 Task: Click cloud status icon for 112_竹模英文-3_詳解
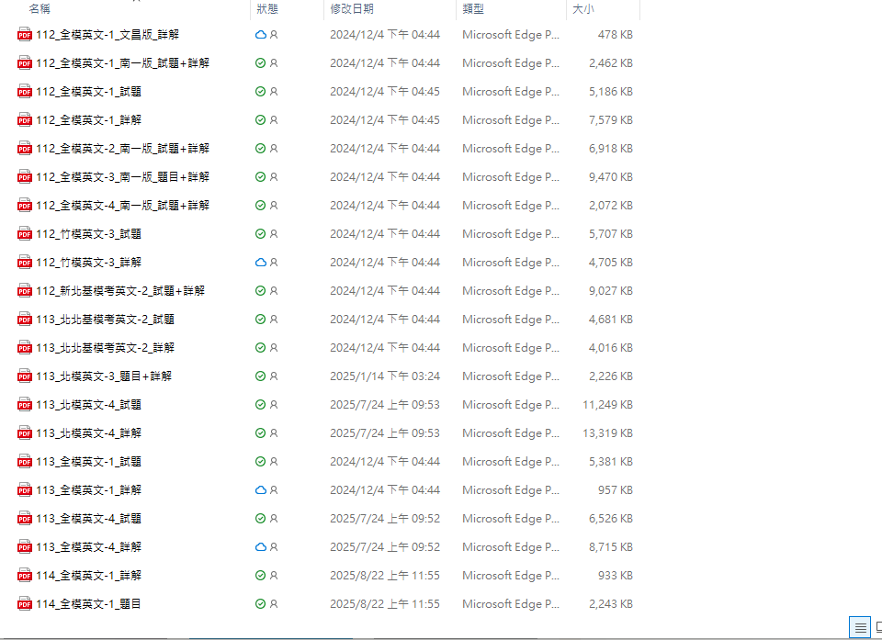point(260,263)
